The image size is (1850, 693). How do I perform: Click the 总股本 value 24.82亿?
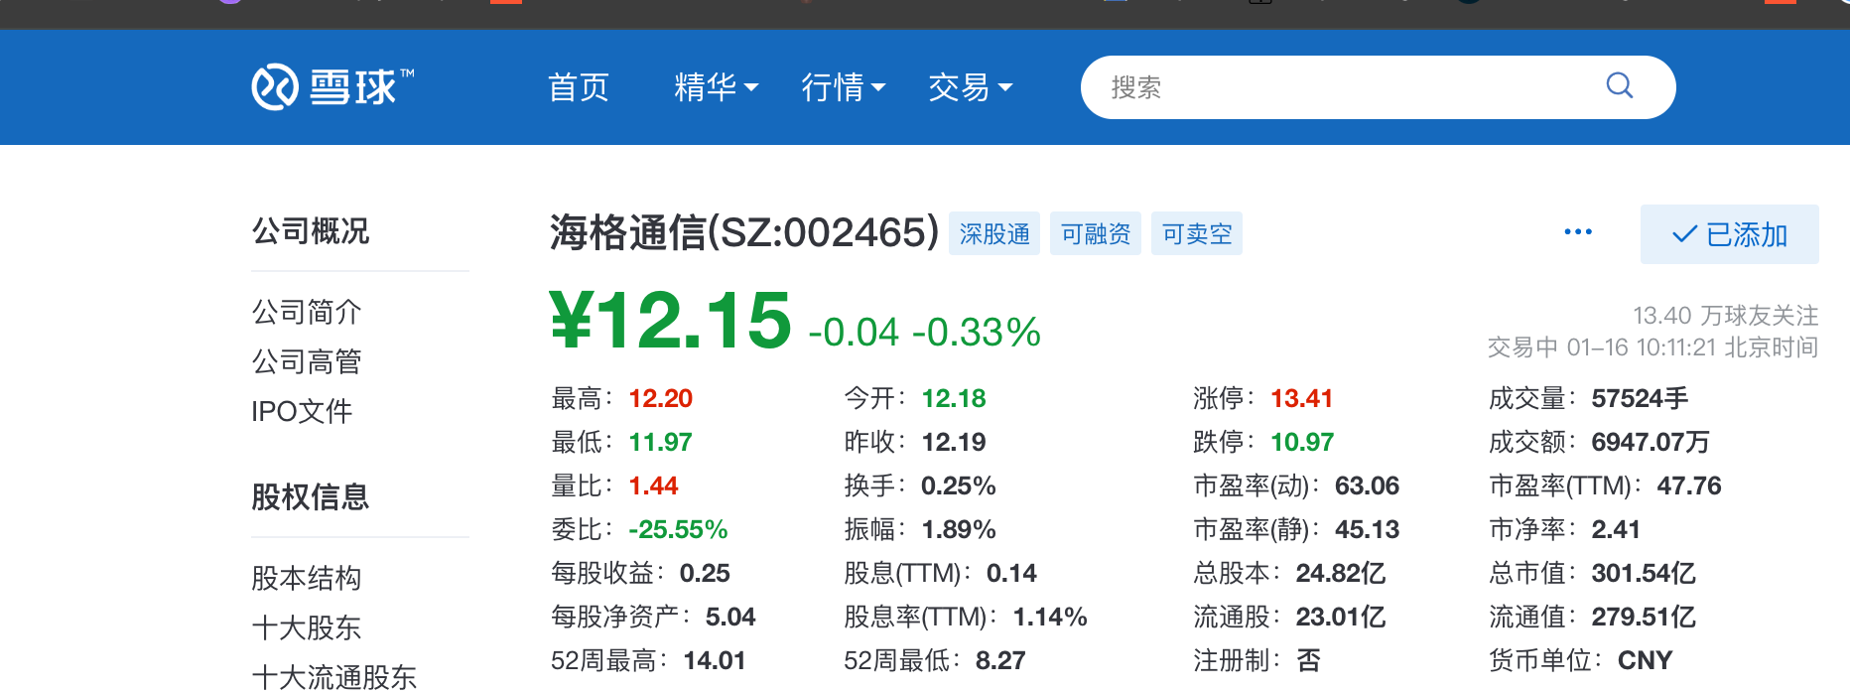pos(1341,573)
